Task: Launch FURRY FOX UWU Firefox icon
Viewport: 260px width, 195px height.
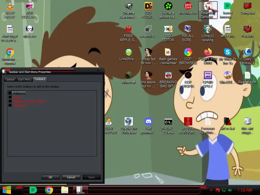Action: [208, 56]
